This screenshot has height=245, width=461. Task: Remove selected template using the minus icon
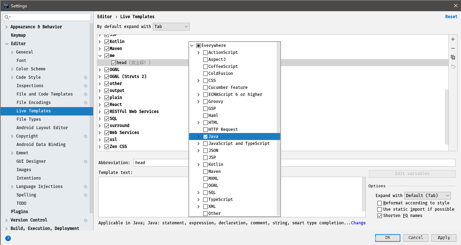453,48
